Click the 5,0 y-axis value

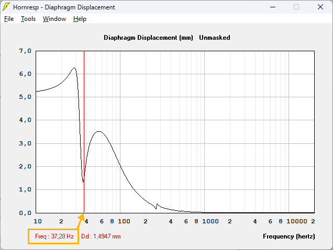coord(25,97)
